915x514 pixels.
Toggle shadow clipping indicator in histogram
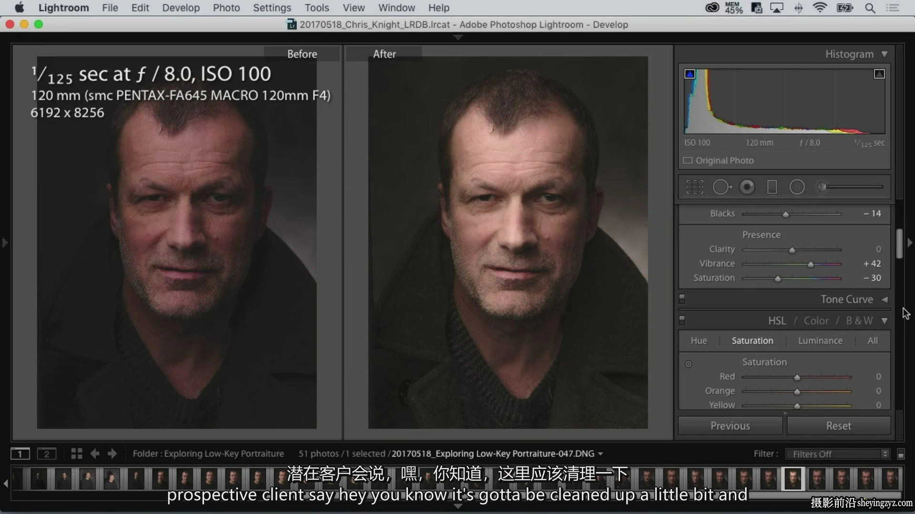click(x=690, y=74)
